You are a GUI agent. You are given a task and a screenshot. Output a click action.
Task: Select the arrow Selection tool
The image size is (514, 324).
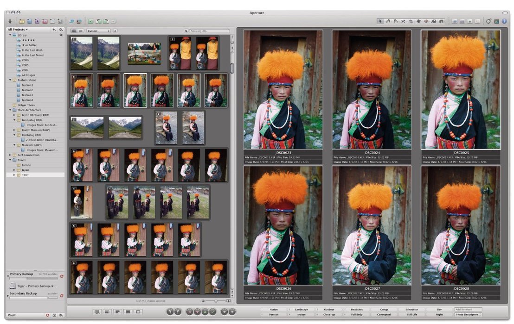[381, 21]
